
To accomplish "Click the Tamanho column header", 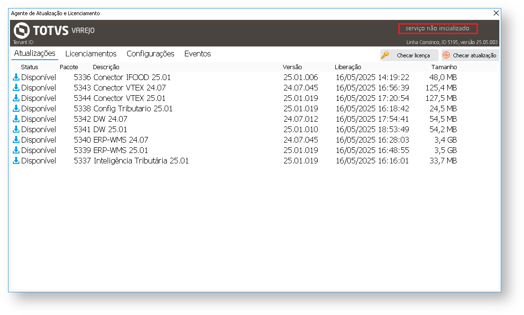I will tap(444, 67).
